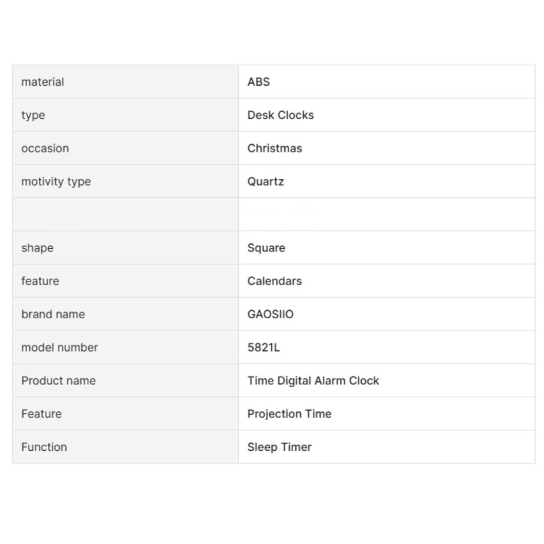544x544 pixels.
Task: Click the 'occasion' row label
Action: click(x=45, y=148)
